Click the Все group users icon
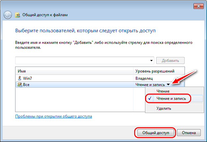 (x=20, y=85)
